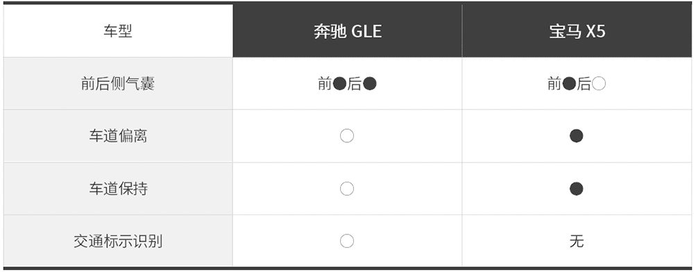Click filled rear airbag dot under 奔驰 GLE
The image size is (694, 272).
tap(370, 83)
